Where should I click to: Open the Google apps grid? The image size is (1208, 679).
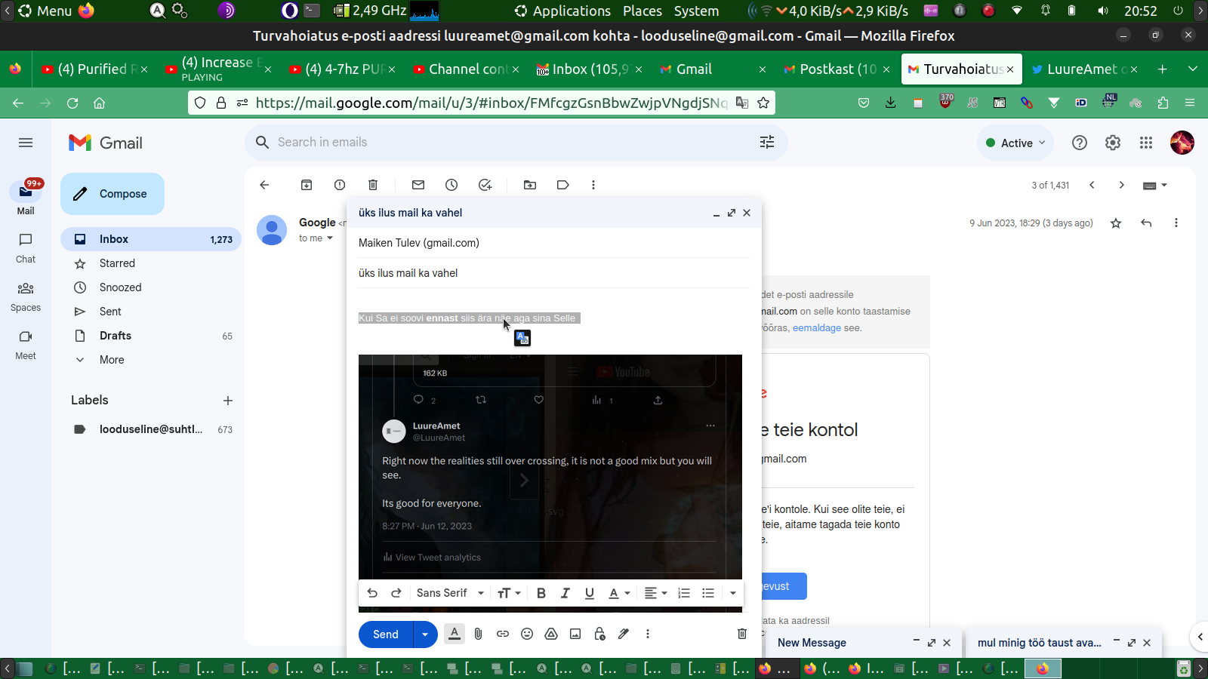[1146, 143]
